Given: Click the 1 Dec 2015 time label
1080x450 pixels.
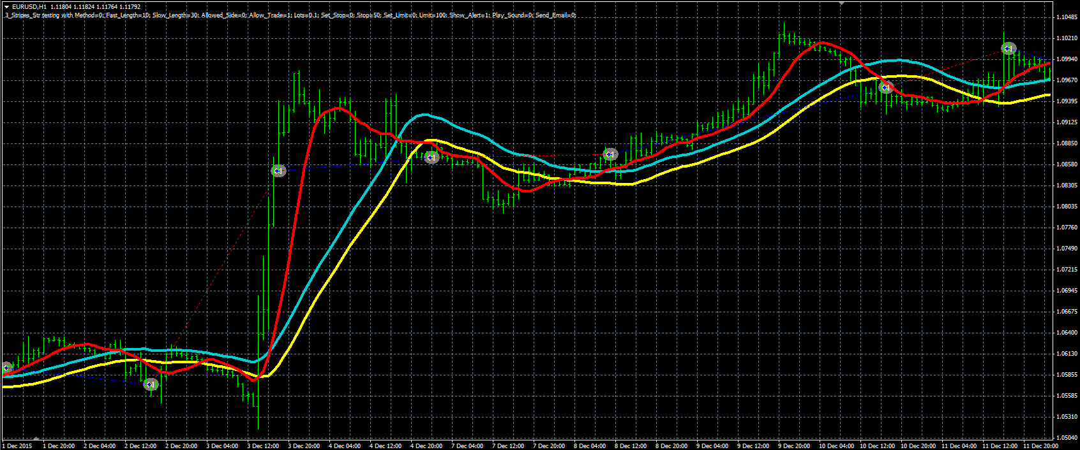Looking at the screenshot, I should point(18,446).
